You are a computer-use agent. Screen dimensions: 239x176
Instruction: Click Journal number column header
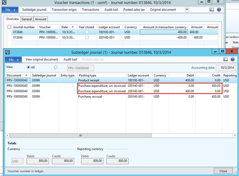click(25, 27)
